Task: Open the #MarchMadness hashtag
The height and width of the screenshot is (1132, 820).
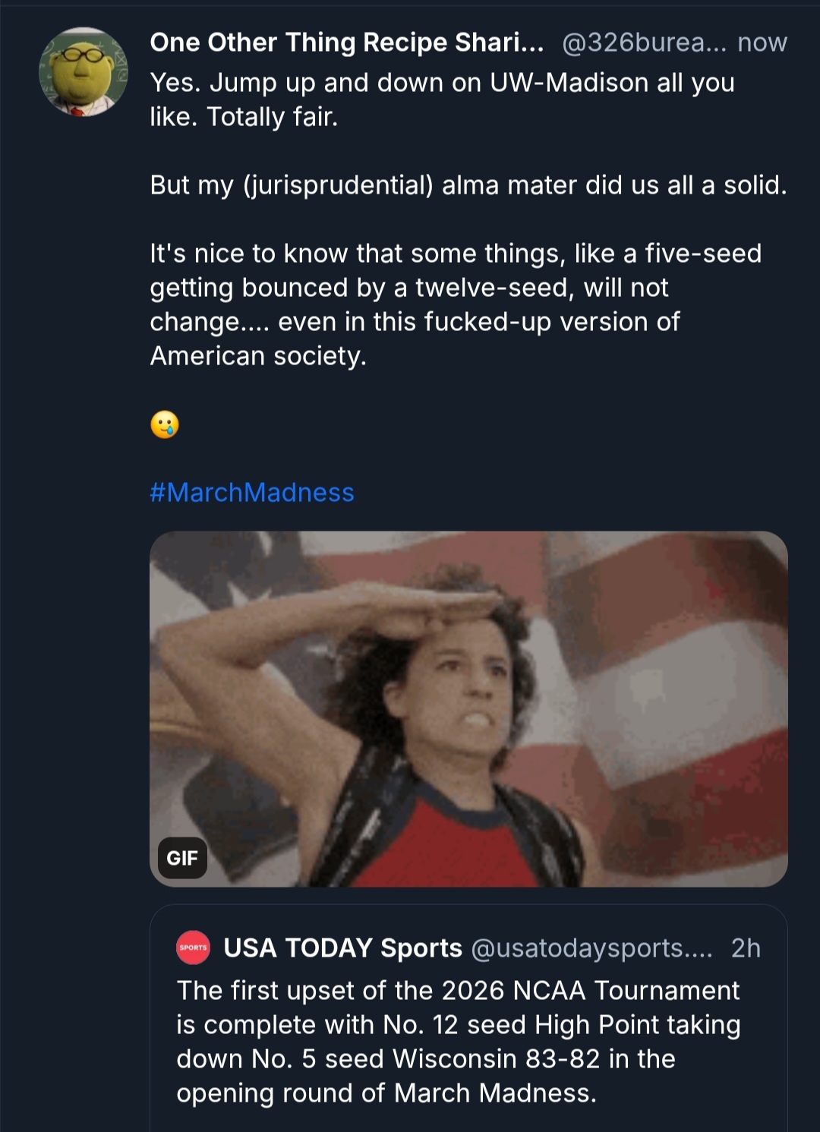Action: (252, 493)
